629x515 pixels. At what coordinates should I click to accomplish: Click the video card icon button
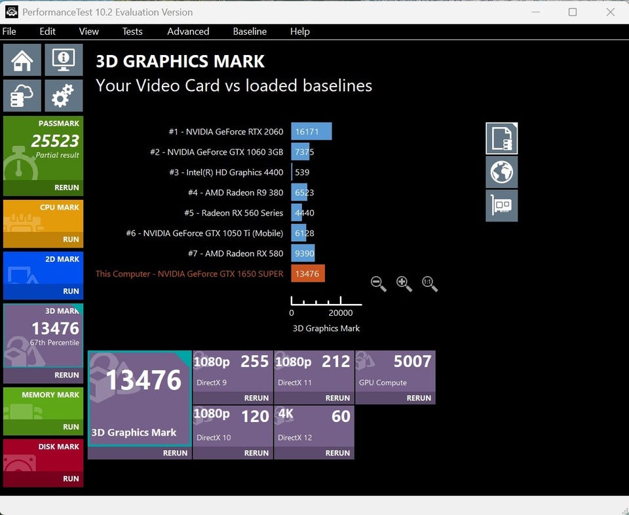click(501, 206)
